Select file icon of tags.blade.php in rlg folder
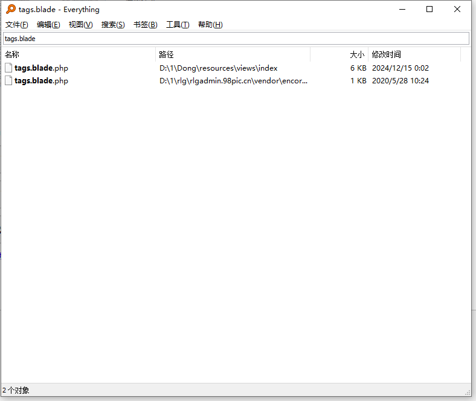Viewport: 476px width, 401px height. coord(8,80)
